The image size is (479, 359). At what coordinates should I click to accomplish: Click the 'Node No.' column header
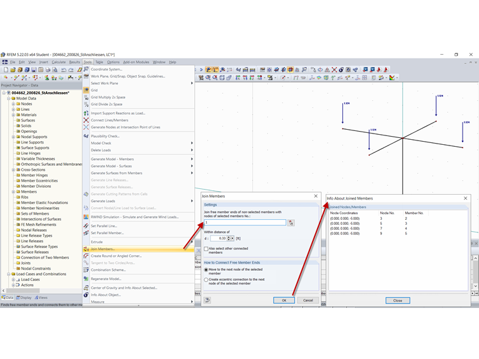(387, 213)
